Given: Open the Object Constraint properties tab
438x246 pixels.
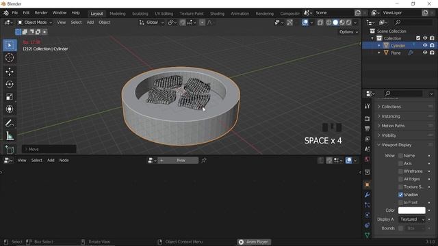Looking at the screenshot, I should click(x=368, y=225).
